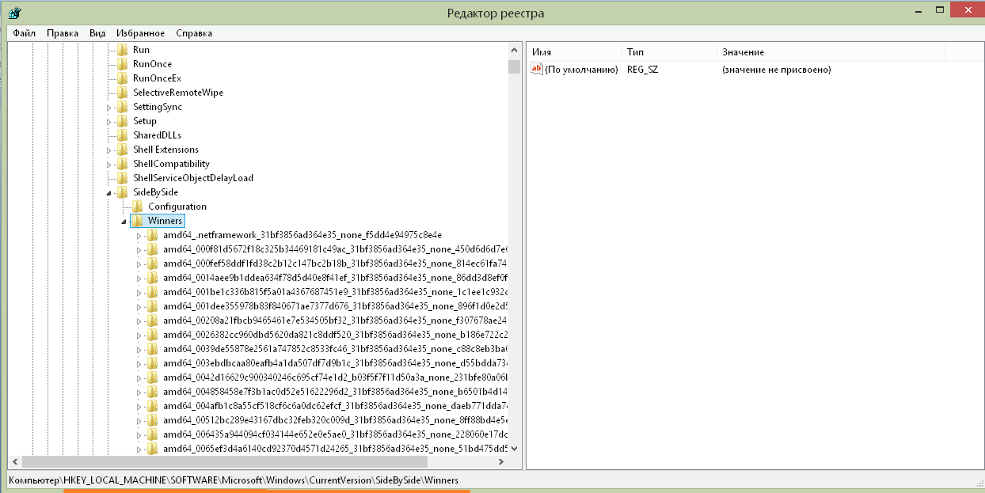Click the SelectiveRemoteWipe folder icon
Screen dimensions: 985x493
point(122,93)
